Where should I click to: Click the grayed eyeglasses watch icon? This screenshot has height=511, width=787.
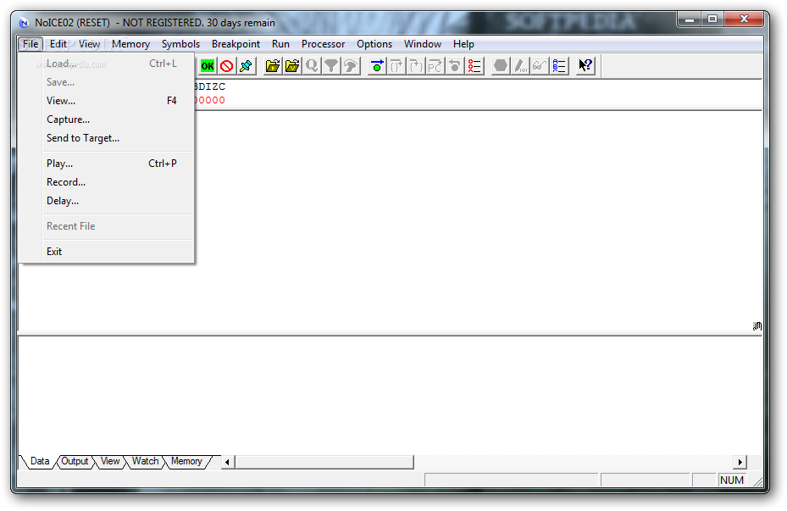click(540, 66)
